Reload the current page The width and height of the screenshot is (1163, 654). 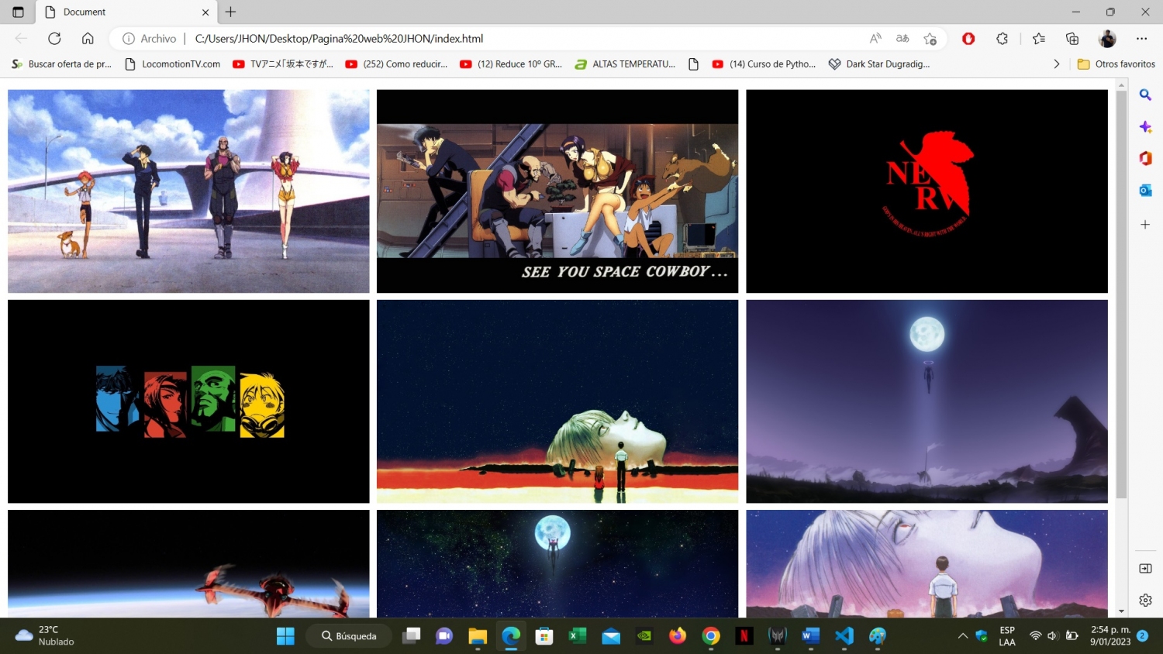coord(53,38)
